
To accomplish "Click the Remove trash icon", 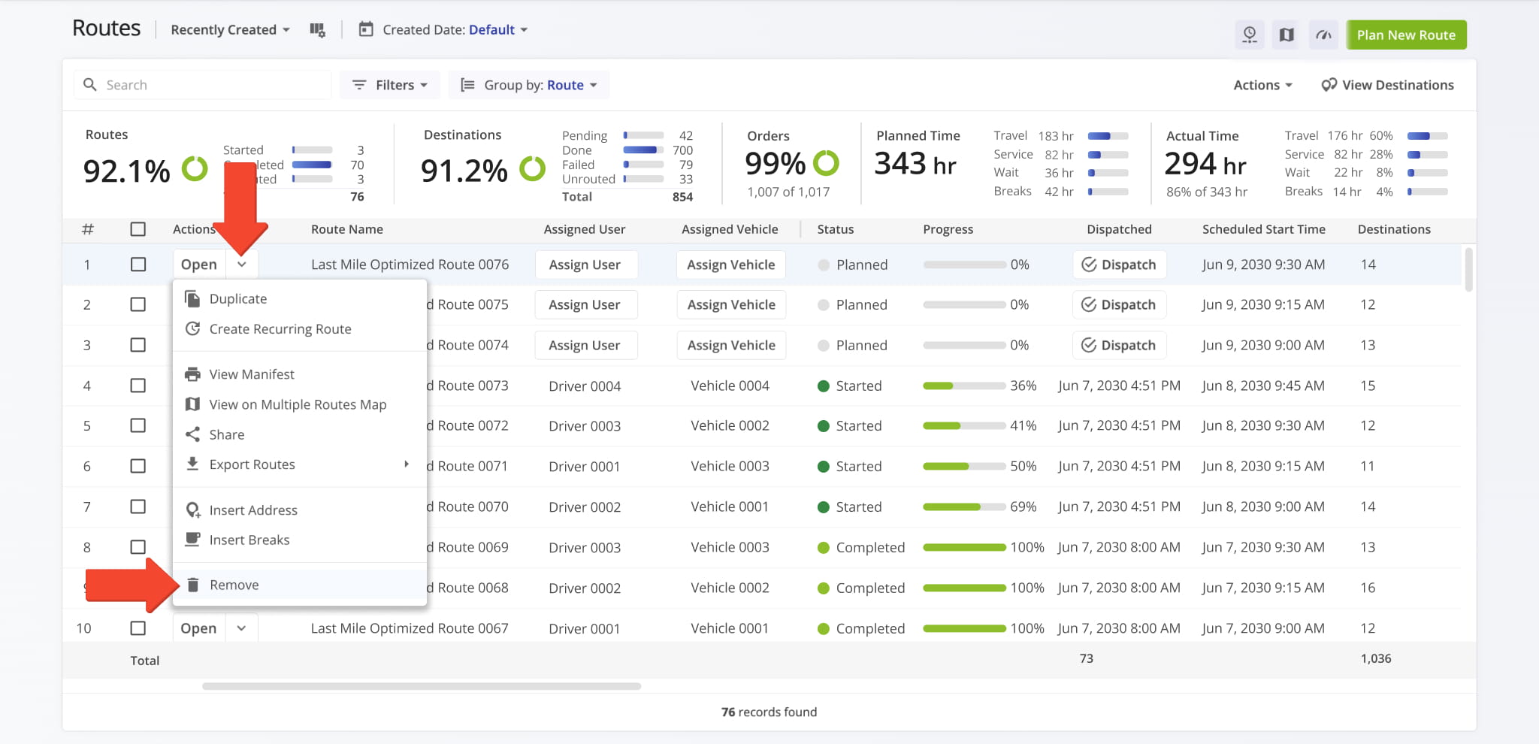I will pos(193,585).
